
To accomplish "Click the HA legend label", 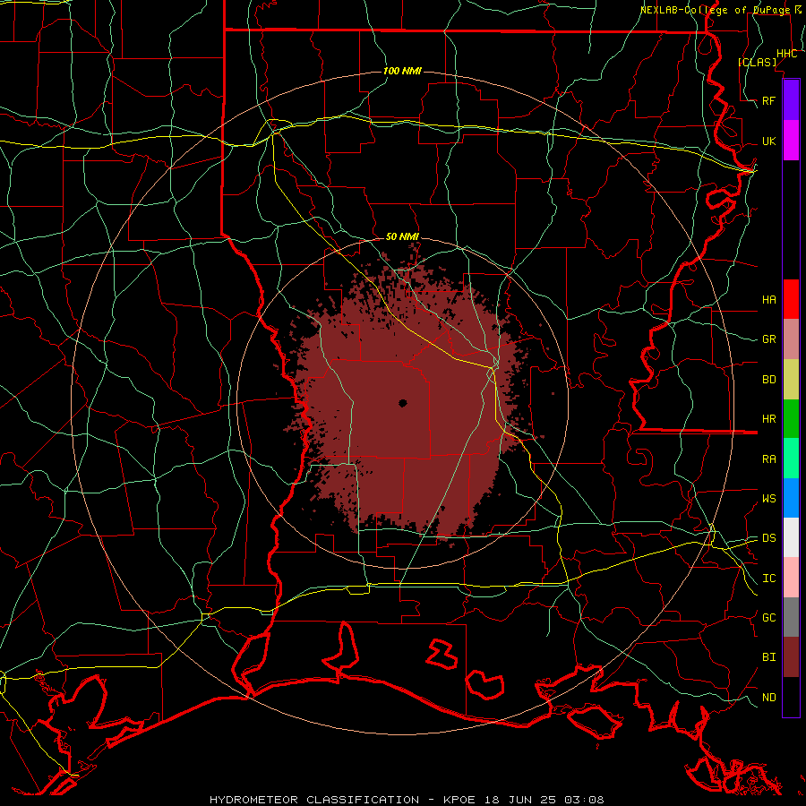I will click(769, 299).
